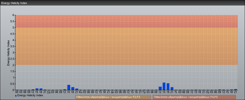Select the Energy Helicity Index legend label
The height and width of the screenshot is (100, 245).
30,95
